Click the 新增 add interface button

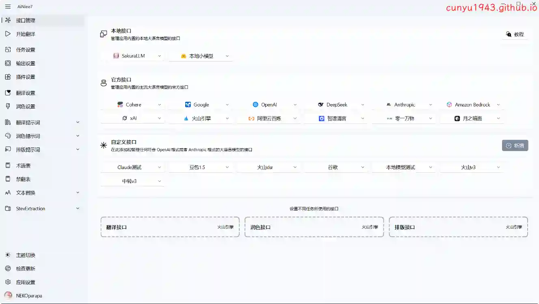(x=515, y=145)
